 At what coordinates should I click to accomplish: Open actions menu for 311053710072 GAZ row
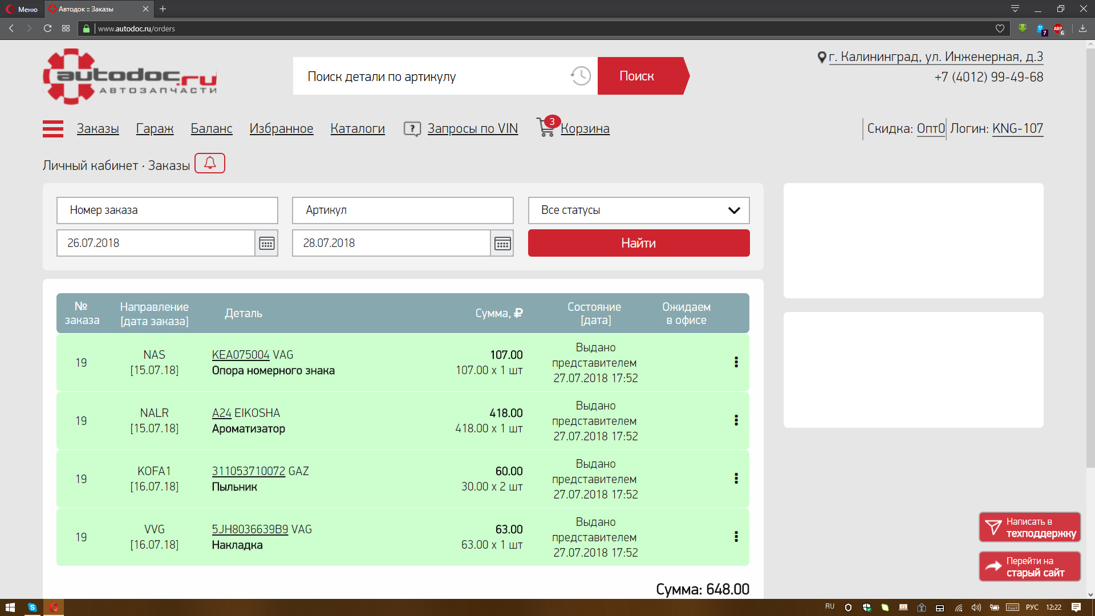736,479
